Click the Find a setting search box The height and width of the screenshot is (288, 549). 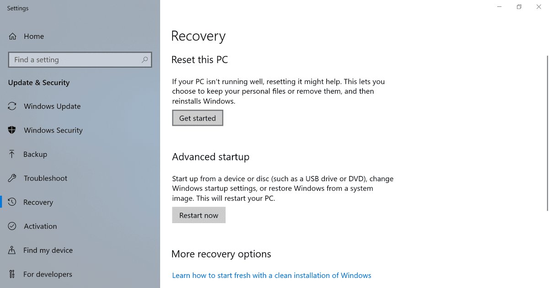(x=80, y=59)
